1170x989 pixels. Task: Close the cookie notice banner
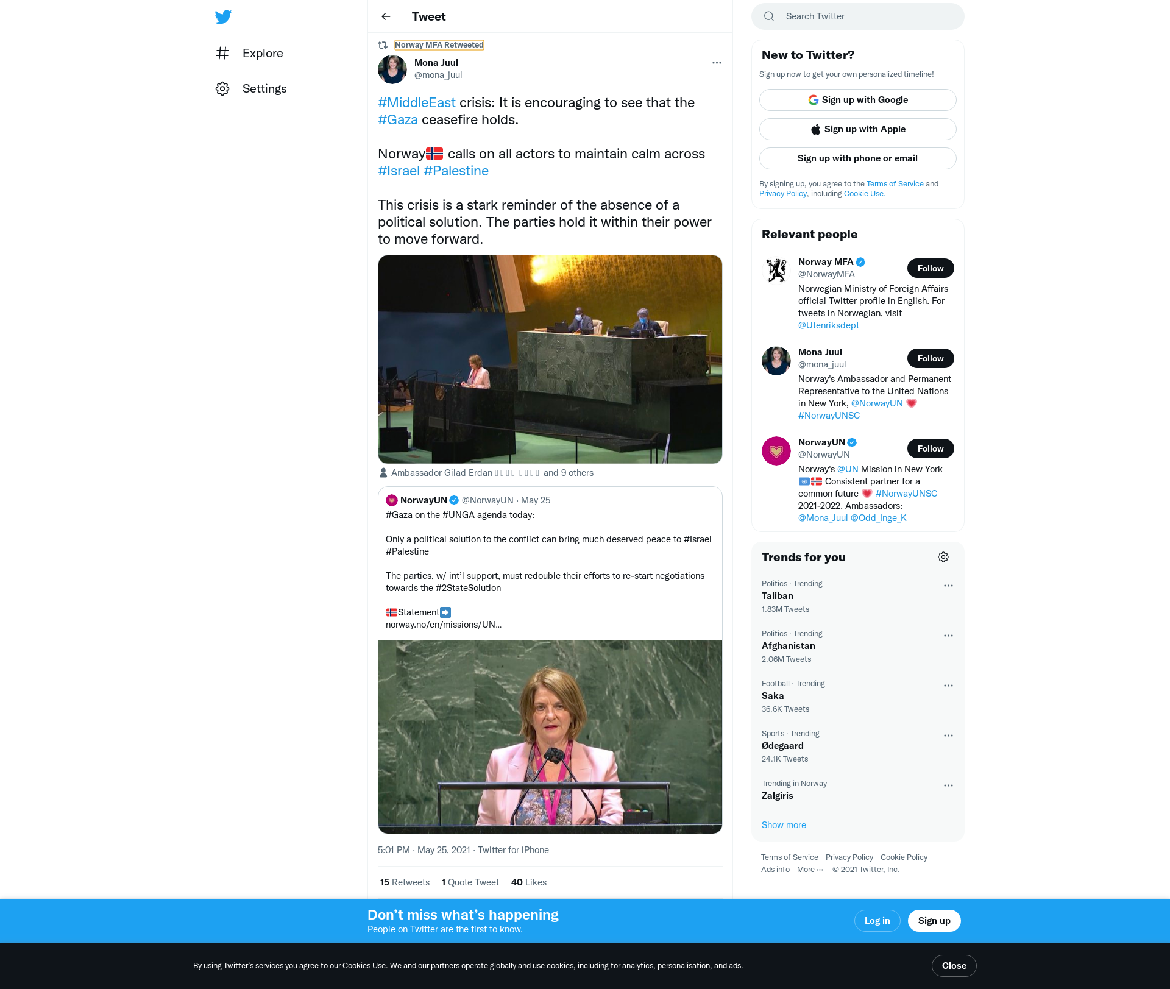(954, 966)
